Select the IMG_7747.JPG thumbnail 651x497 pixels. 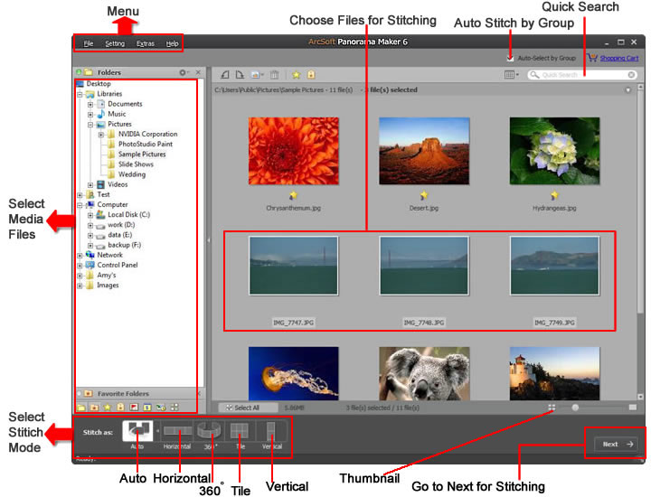[294, 266]
